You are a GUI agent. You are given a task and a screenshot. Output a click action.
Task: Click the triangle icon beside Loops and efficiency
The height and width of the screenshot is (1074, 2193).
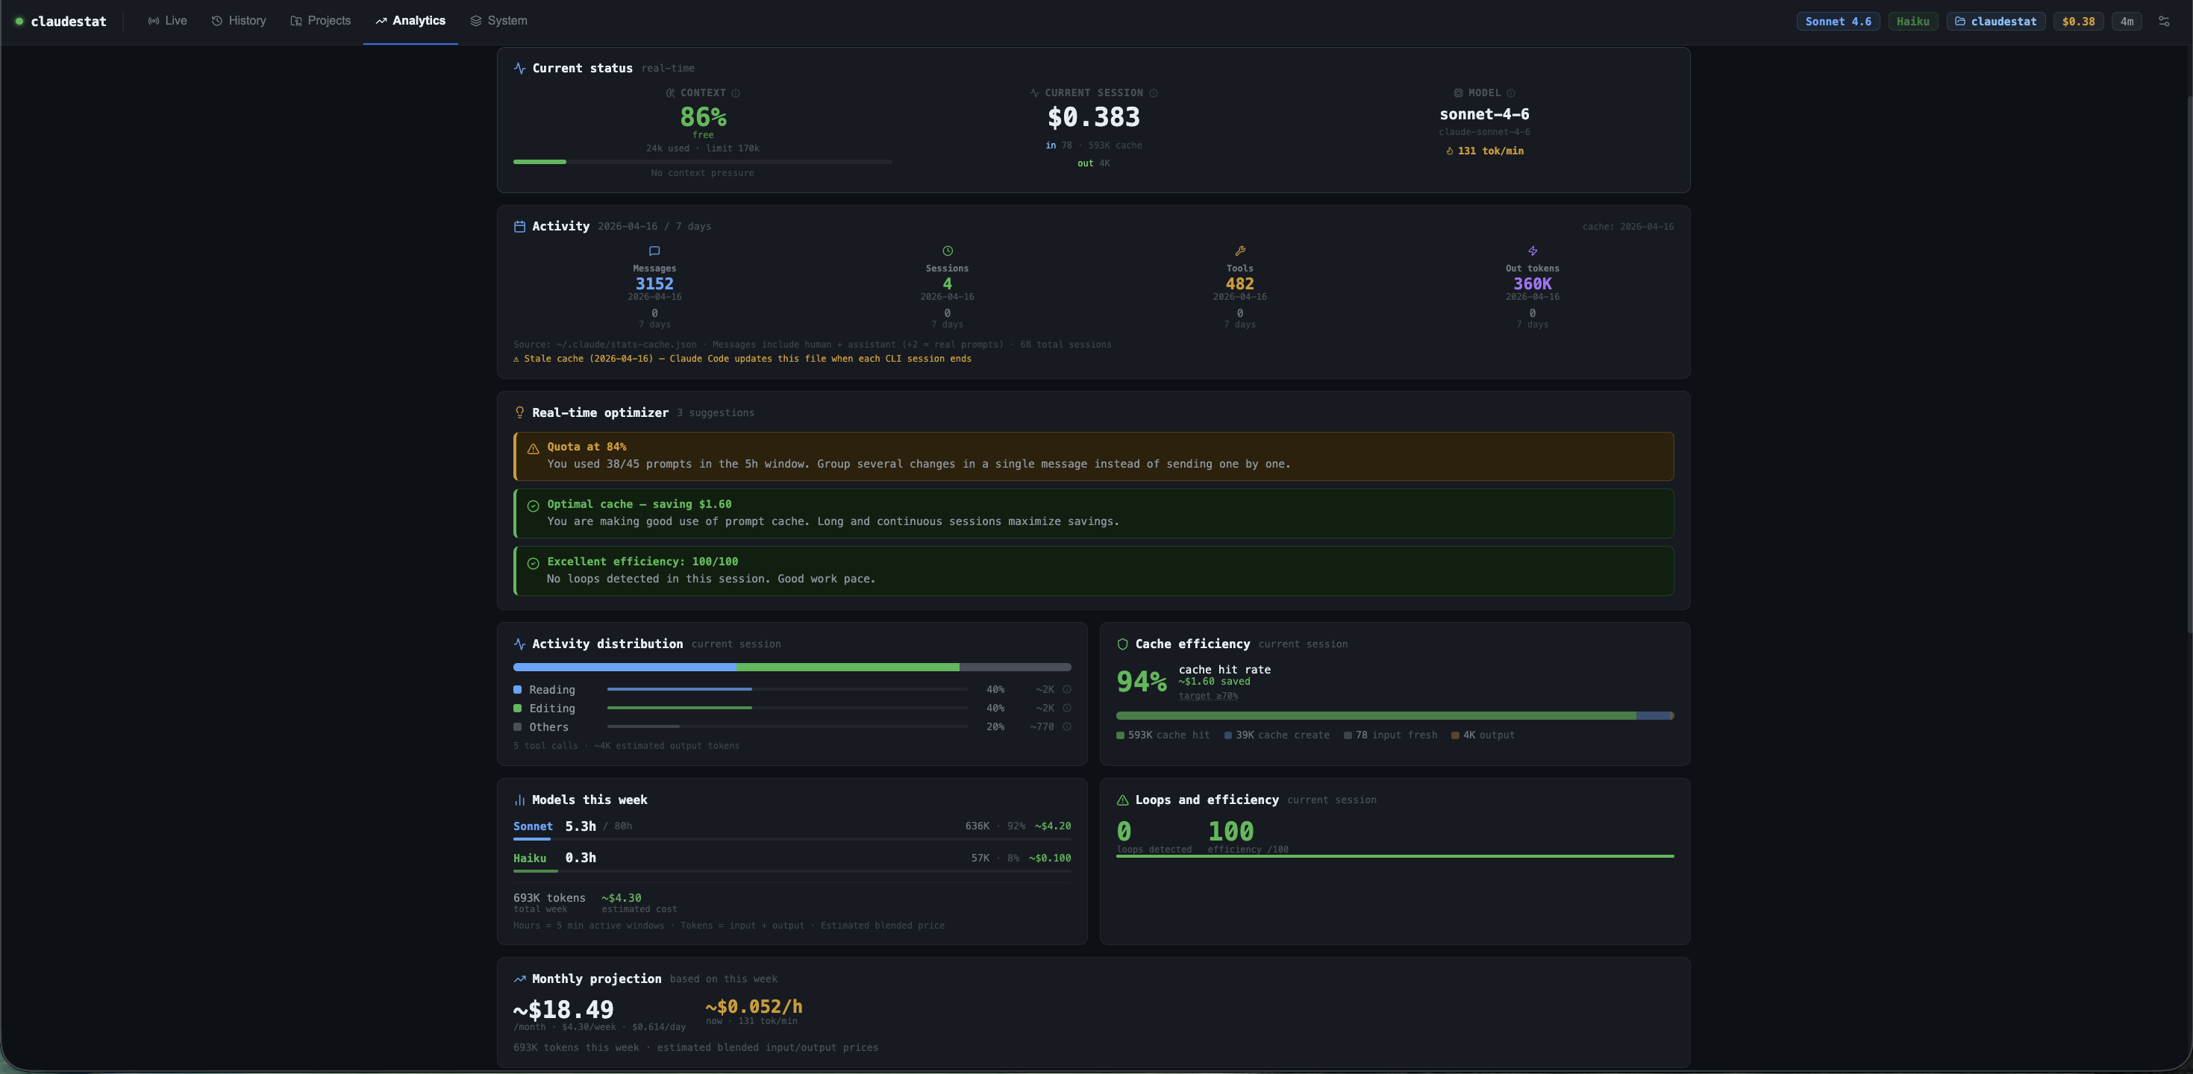pos(1122,800)
